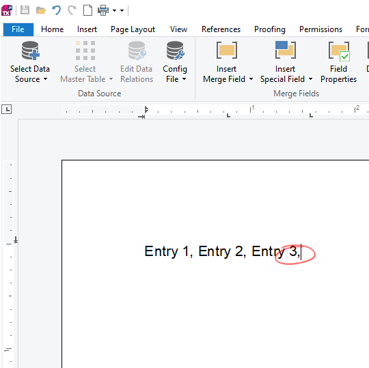Click the Save icon in quick access toolbar
This screenshot has width=369, height=368.
tap(25, 10)
